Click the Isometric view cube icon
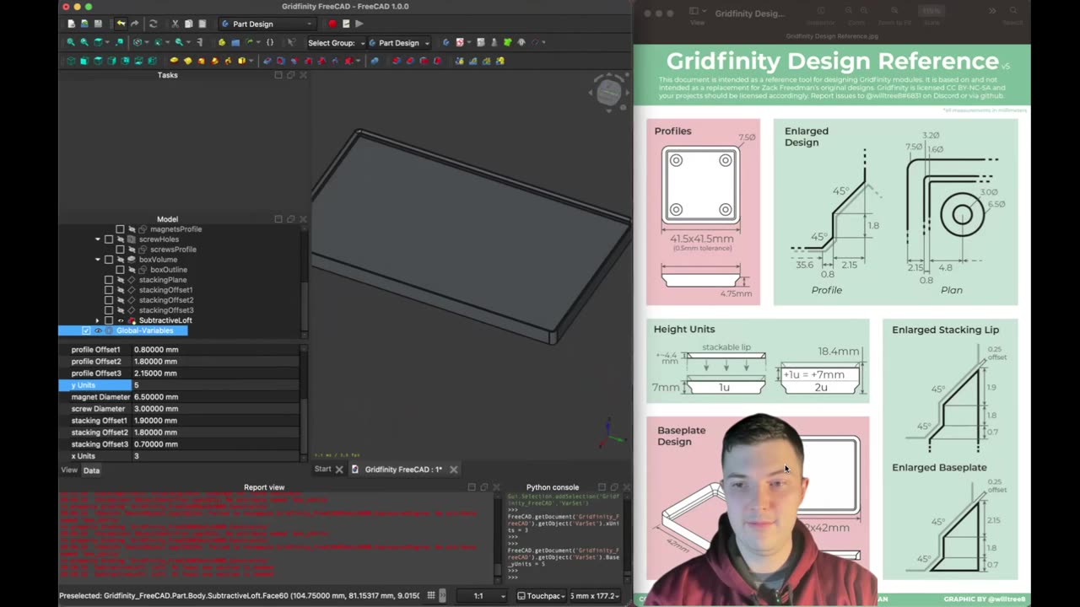The width and height of the screenshot is (1080, 607). [x=71, y=61]
